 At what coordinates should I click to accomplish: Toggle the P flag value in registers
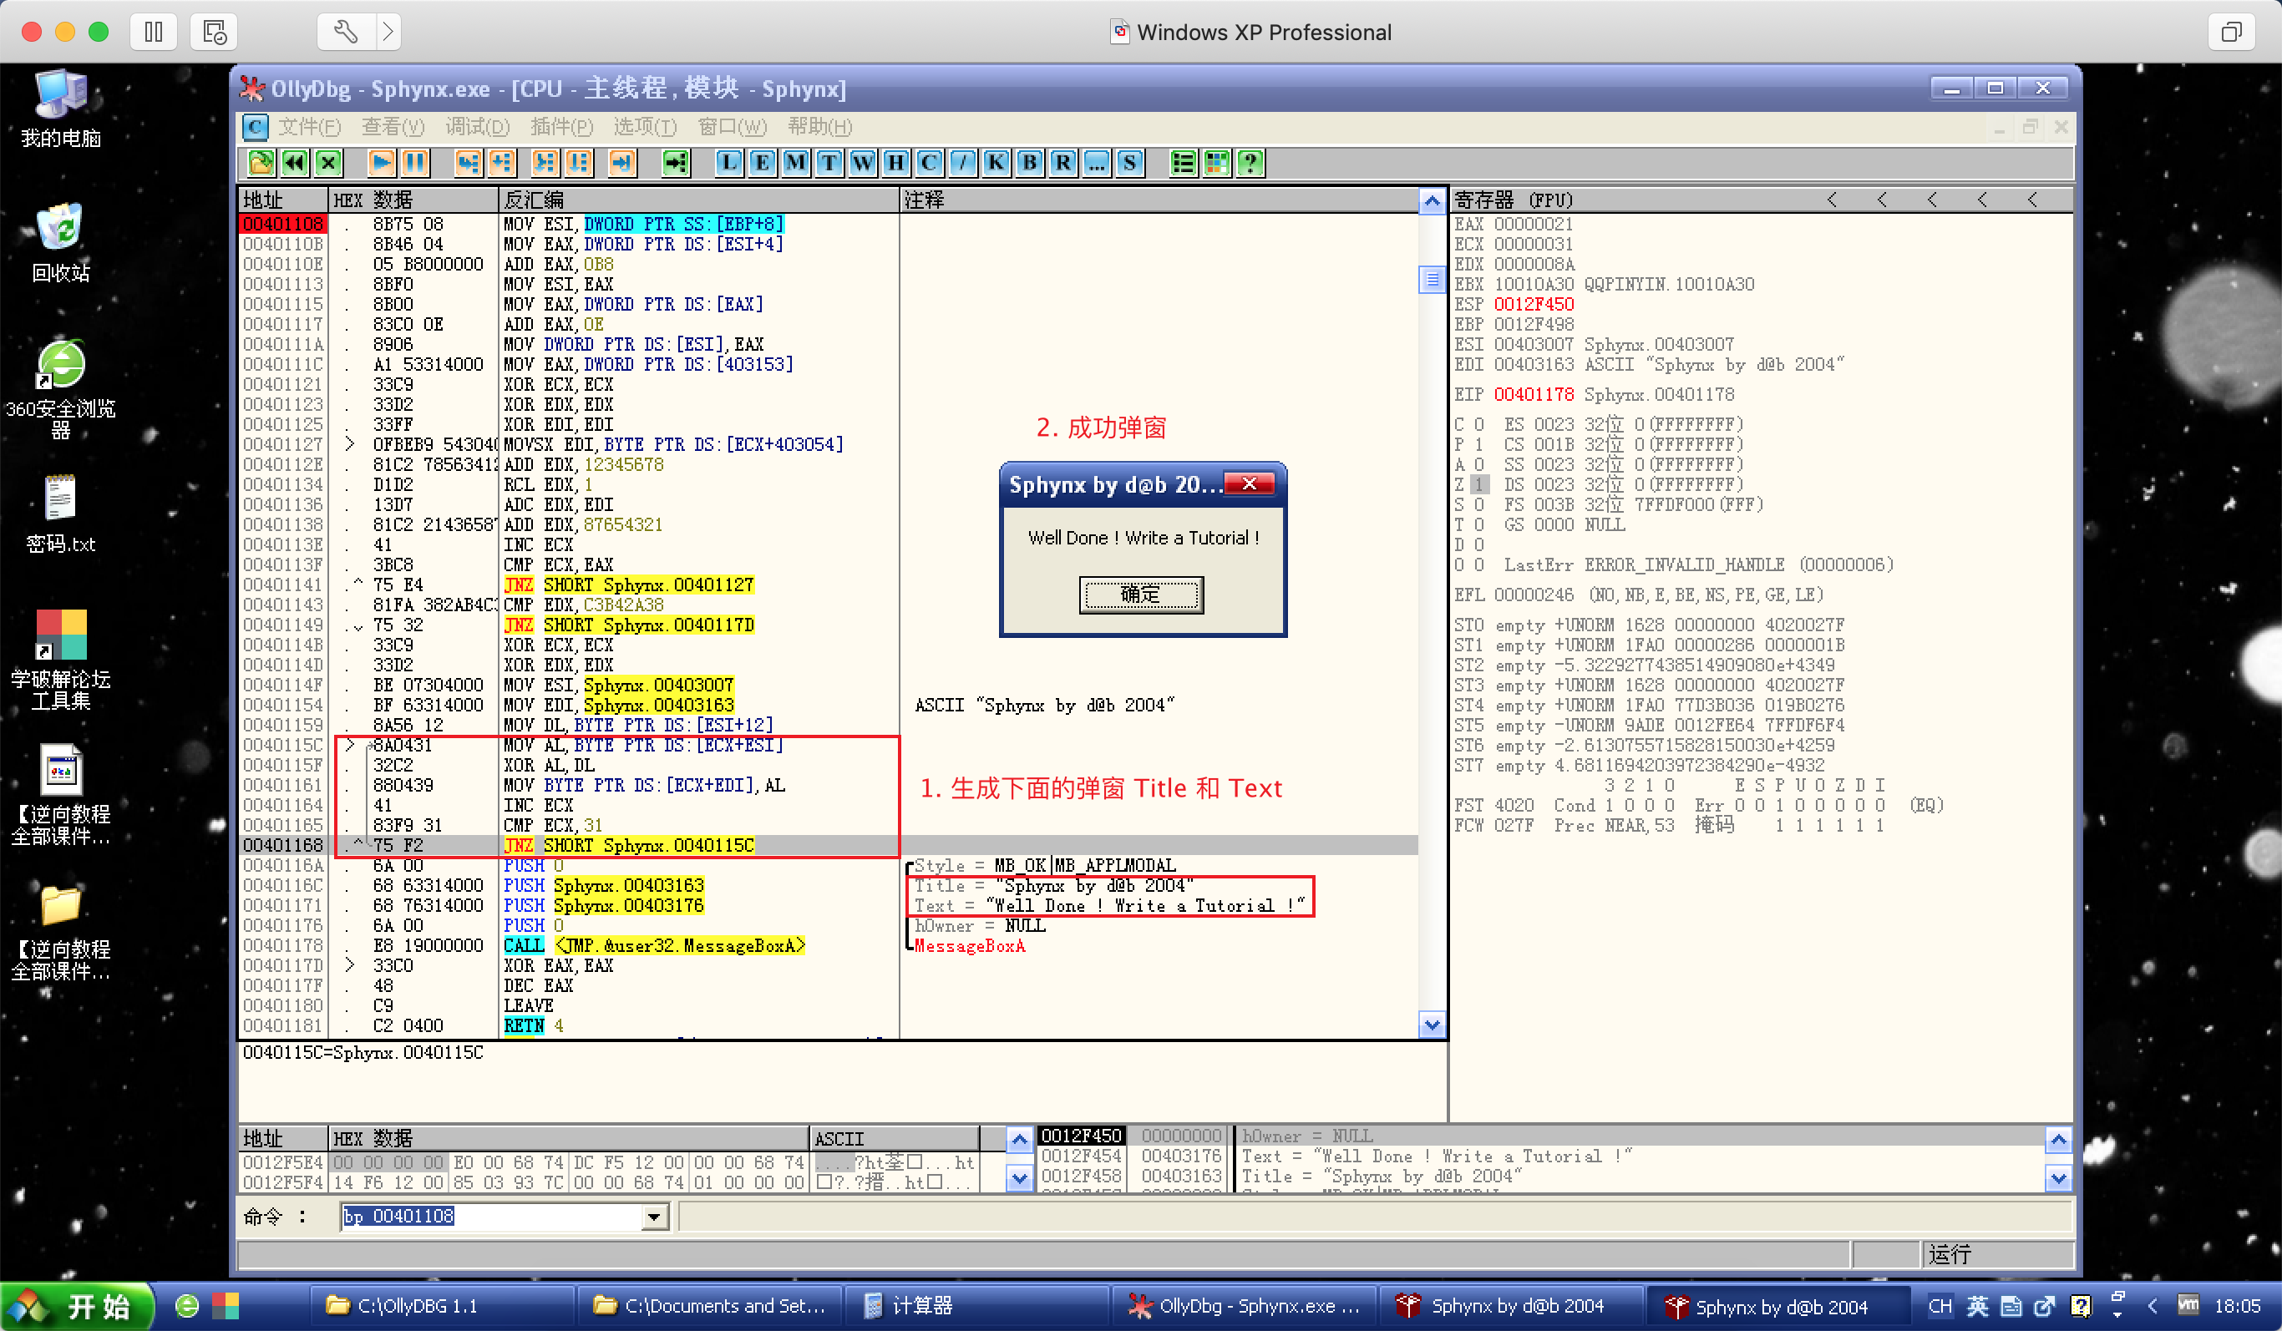click(x=1478, y=444)
